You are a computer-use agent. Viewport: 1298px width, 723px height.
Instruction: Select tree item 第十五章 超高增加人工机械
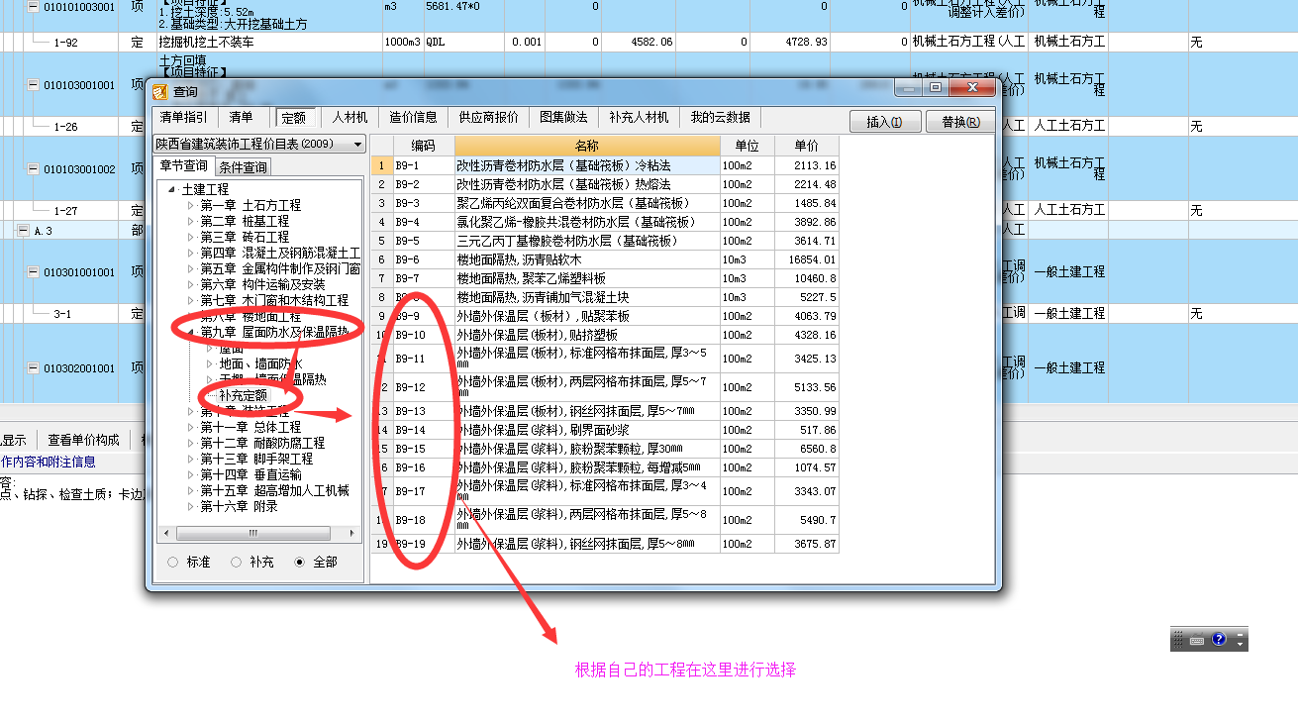point(274,490)
